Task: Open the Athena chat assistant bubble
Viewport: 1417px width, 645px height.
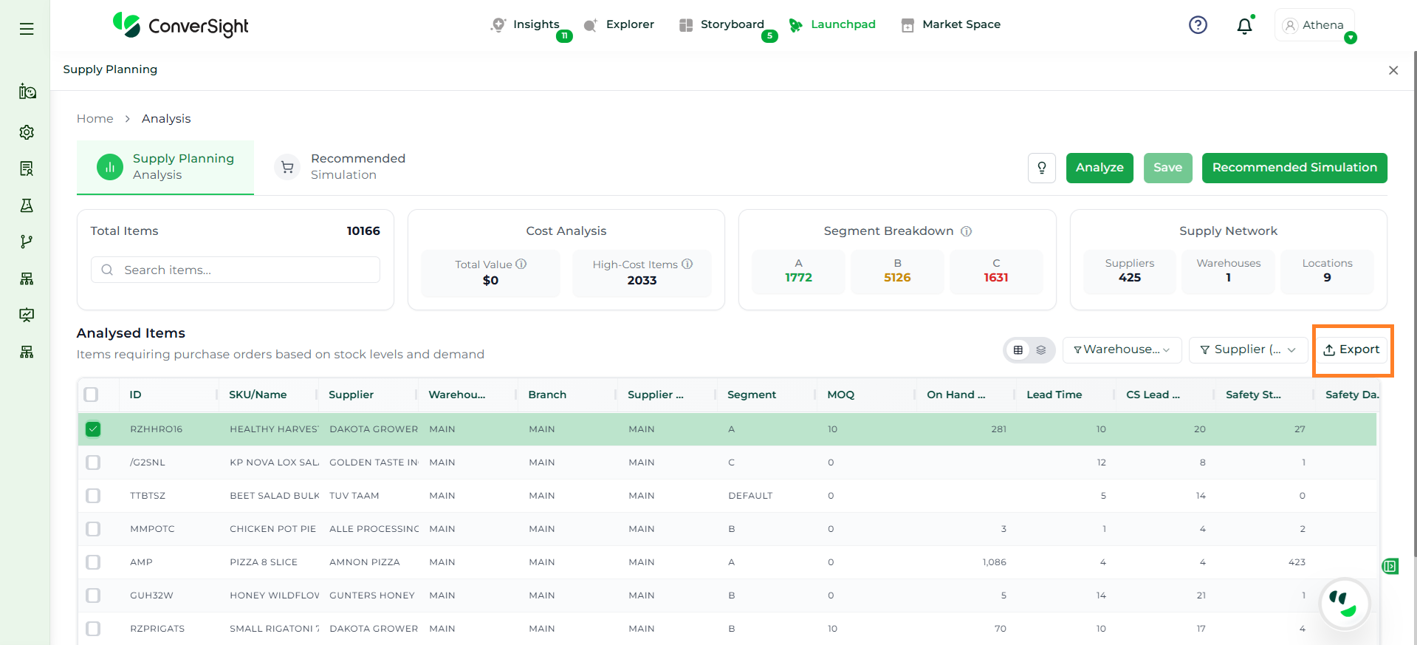Action: click(1344, 603)
